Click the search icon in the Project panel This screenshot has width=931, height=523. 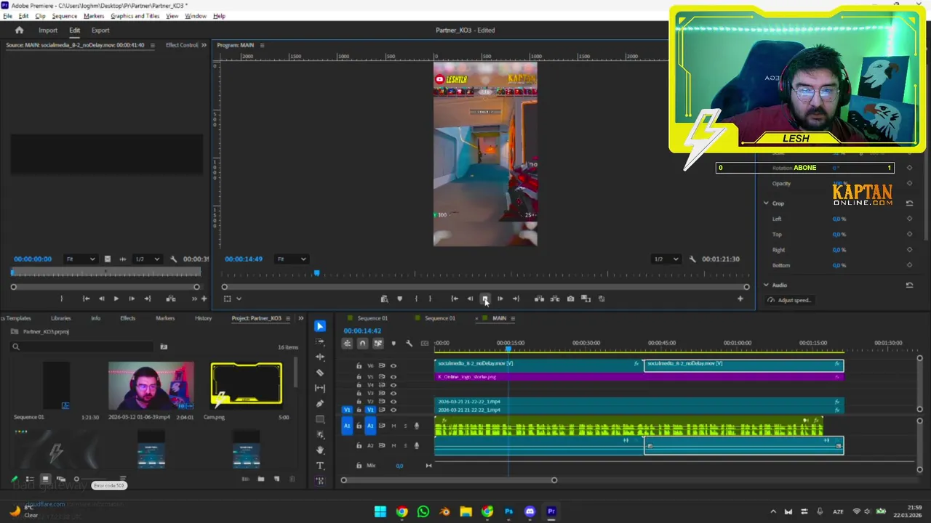click(x=16, y=347)
